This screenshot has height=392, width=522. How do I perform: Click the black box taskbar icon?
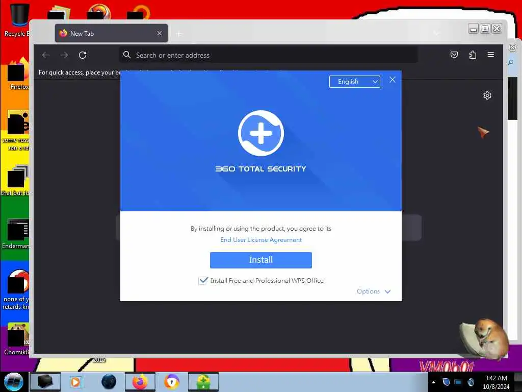pos(45,382)
